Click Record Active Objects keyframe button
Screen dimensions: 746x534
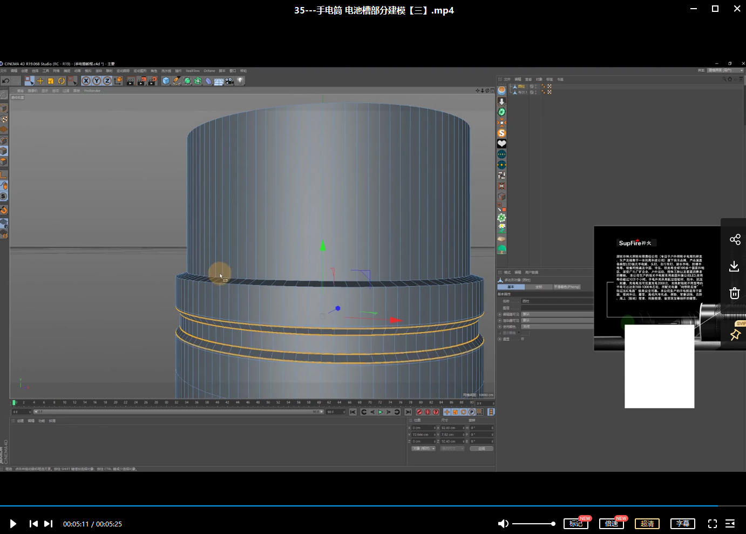pos(419,412)
